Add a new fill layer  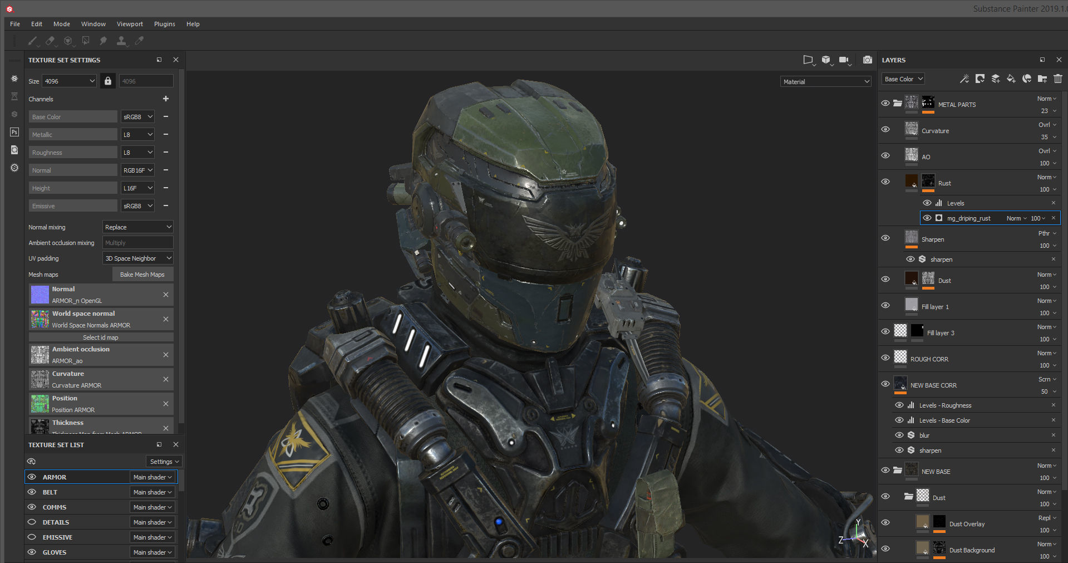click(1011, 79)
